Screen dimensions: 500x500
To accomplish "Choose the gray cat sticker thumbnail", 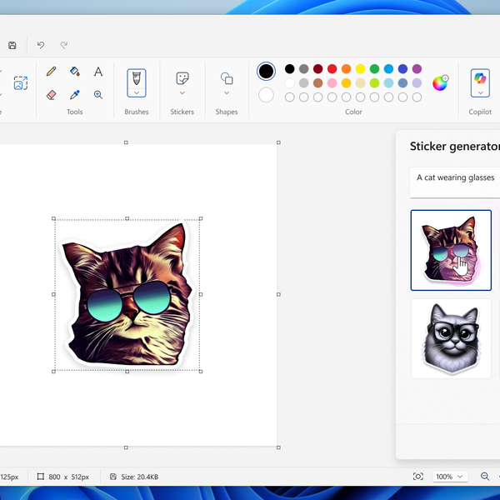I will pos(451,337).
